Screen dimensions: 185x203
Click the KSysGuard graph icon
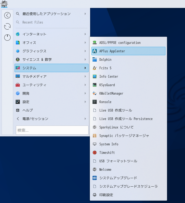pos(95,85)
